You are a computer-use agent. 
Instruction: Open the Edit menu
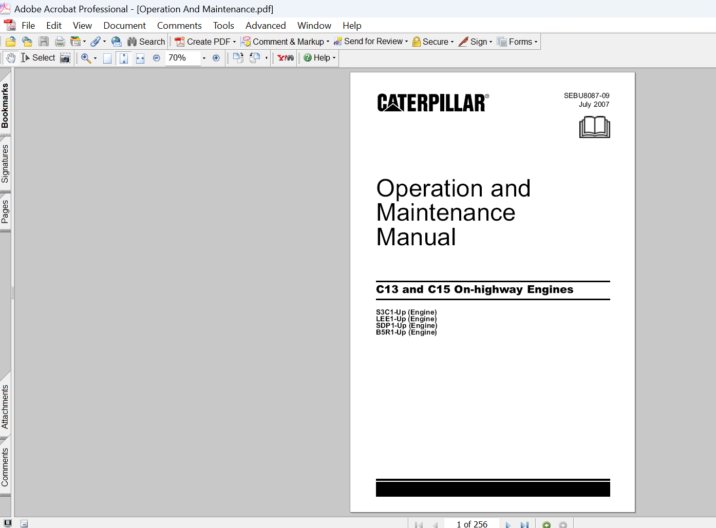pyautogui.click(x=54, y=26)
